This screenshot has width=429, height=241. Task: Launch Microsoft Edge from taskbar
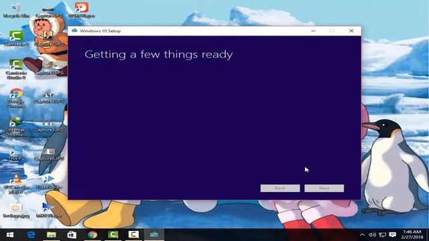tap(31, 235)
